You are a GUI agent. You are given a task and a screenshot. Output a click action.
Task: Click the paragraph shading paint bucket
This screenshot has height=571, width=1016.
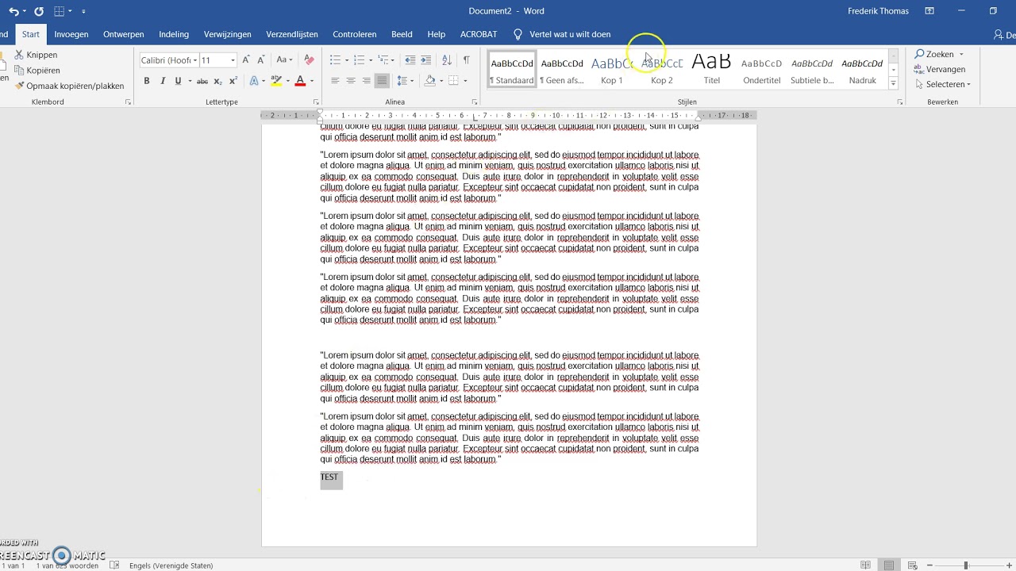click(x=429, y=81)
